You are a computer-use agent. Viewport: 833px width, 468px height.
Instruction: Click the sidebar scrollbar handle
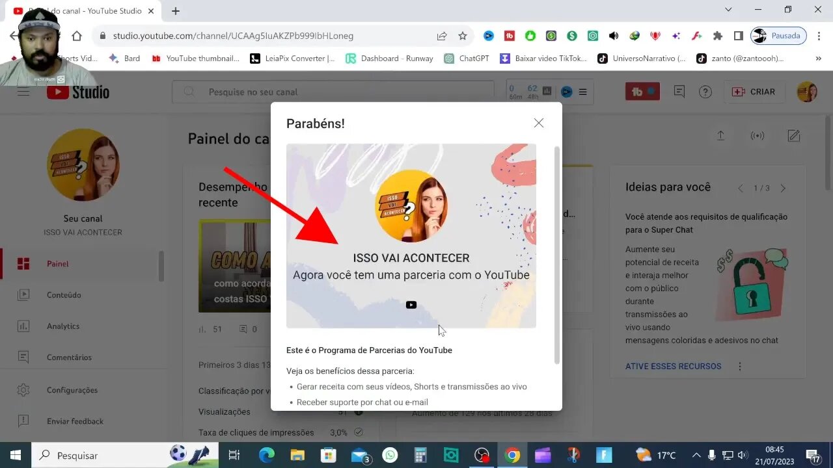pos(161,266)
